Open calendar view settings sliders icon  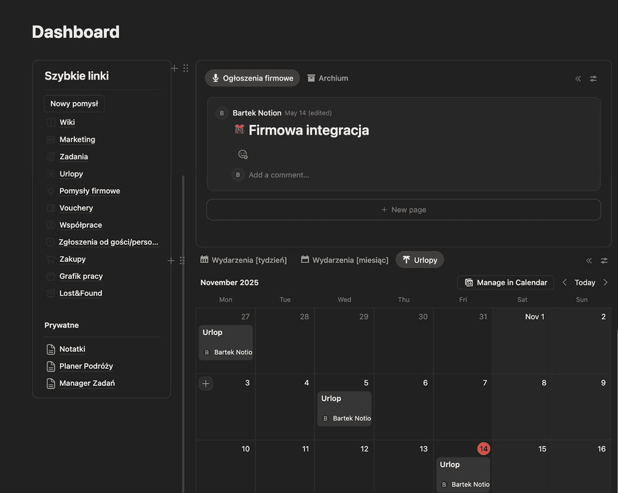[x=604, y=261]
